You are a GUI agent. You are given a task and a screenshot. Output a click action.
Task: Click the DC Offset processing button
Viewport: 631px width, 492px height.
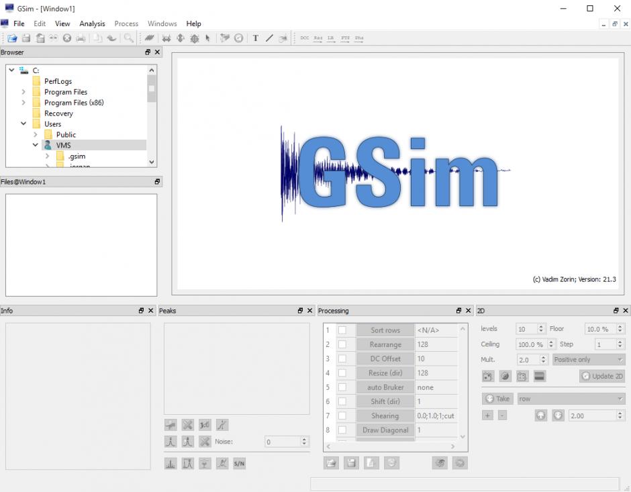pyautogui.click(x=385, y=359)
